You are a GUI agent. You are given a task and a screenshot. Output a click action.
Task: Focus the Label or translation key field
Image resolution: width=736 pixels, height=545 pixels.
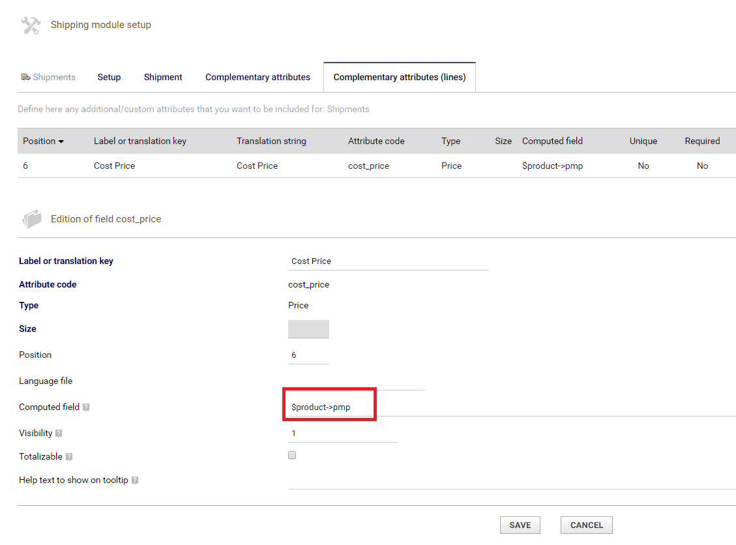pos(388,261)
